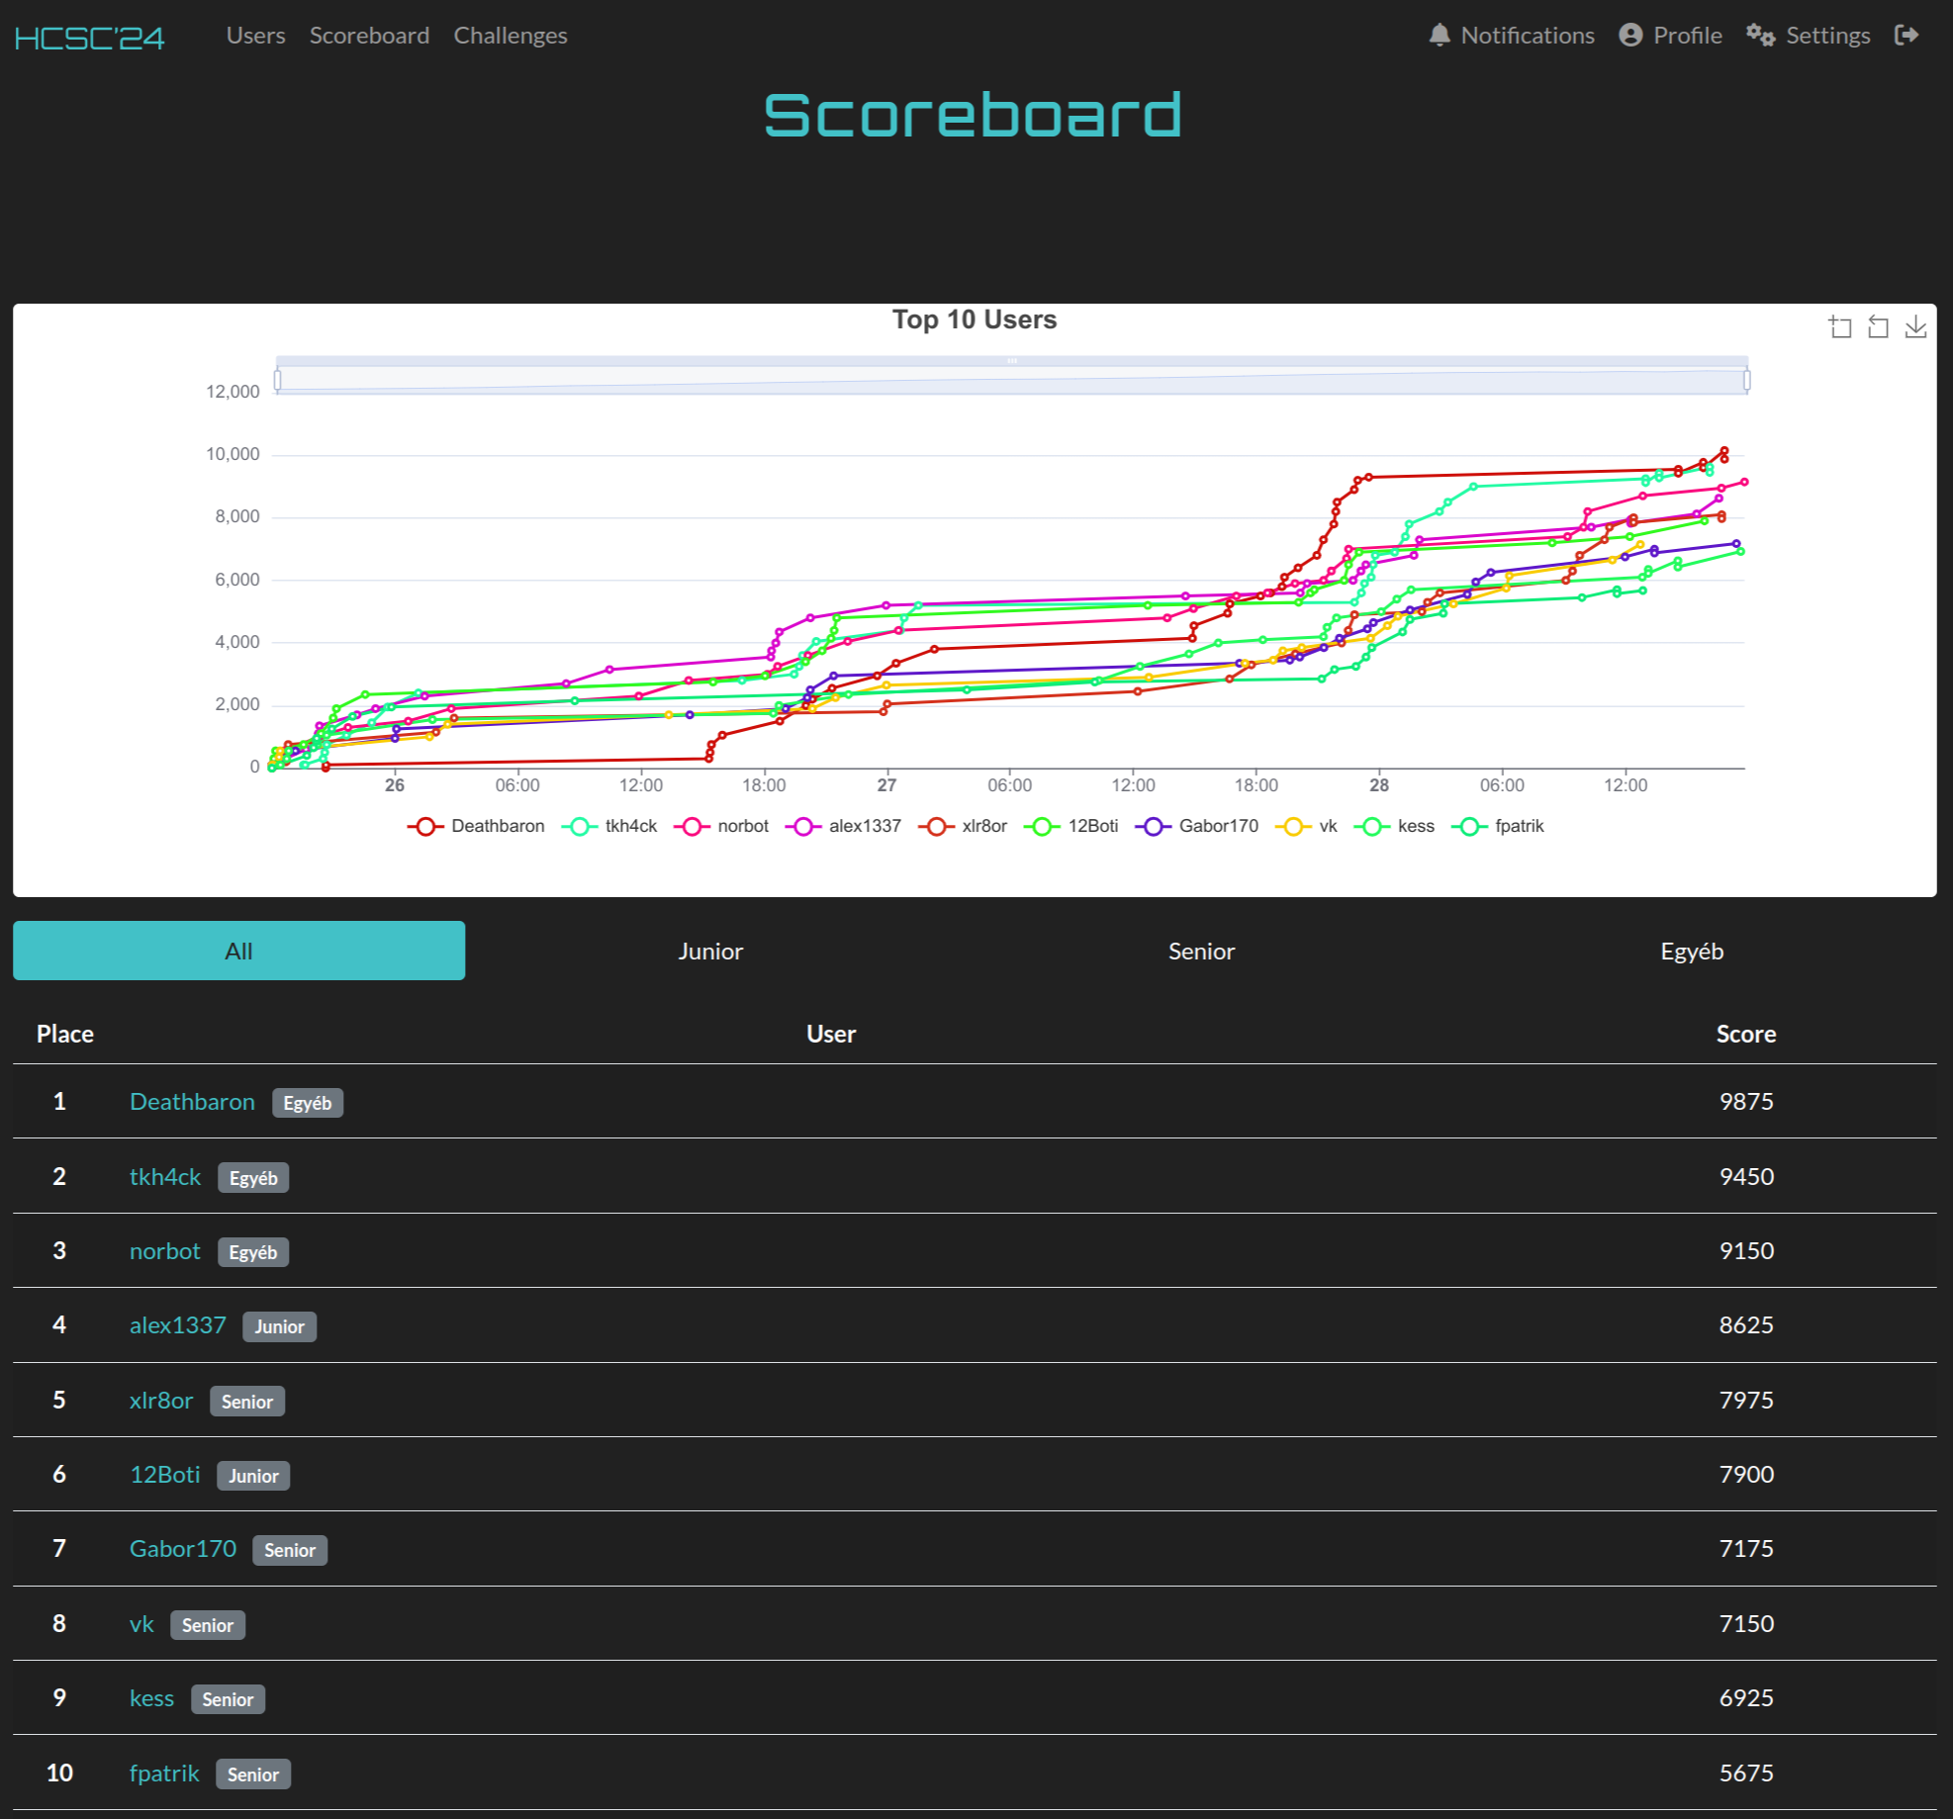Click the score 9875 cell

tap(1746, 1102)
